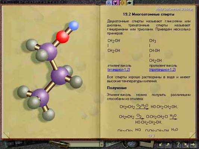The height and width of the screenshot is (149, 199).
Task: Follow the этандиол-1,2 hyperlink
Action: pos(119,70)
